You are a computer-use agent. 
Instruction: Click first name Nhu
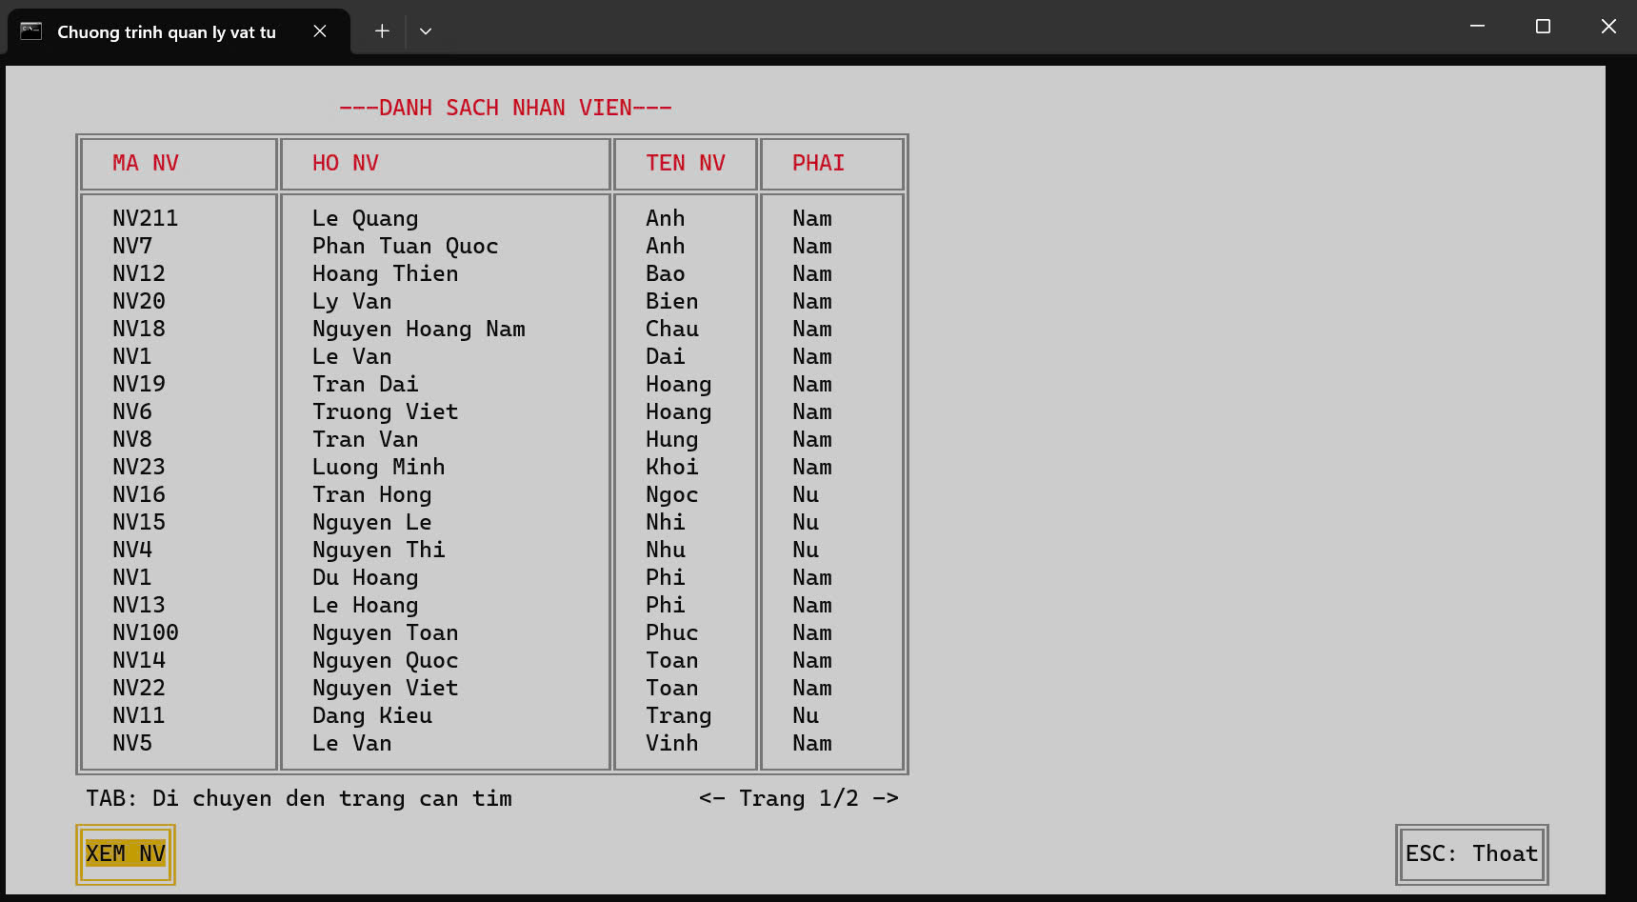[666, 551]
